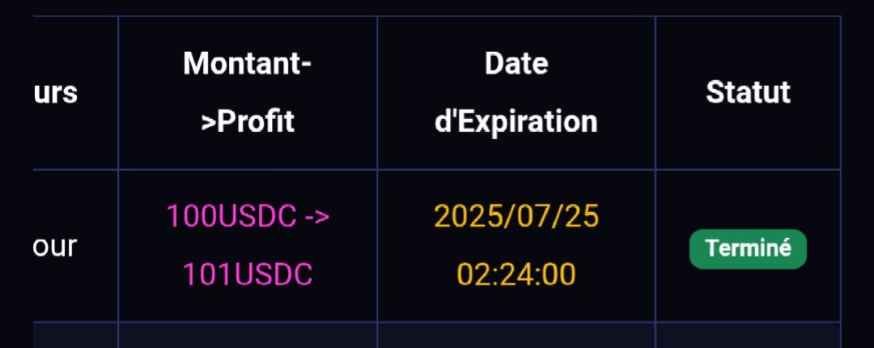Click the green Terminé status badge
The height and width of the screenshot is (348, 874).
tap(748, 248)
